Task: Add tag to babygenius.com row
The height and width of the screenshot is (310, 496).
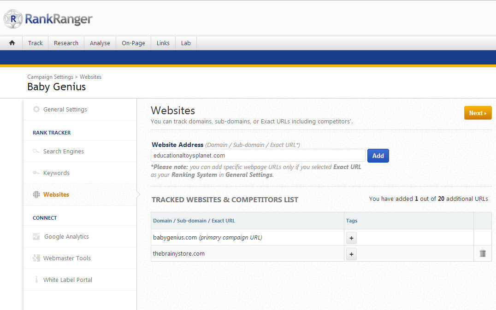Action: click(x=351, y=238)
